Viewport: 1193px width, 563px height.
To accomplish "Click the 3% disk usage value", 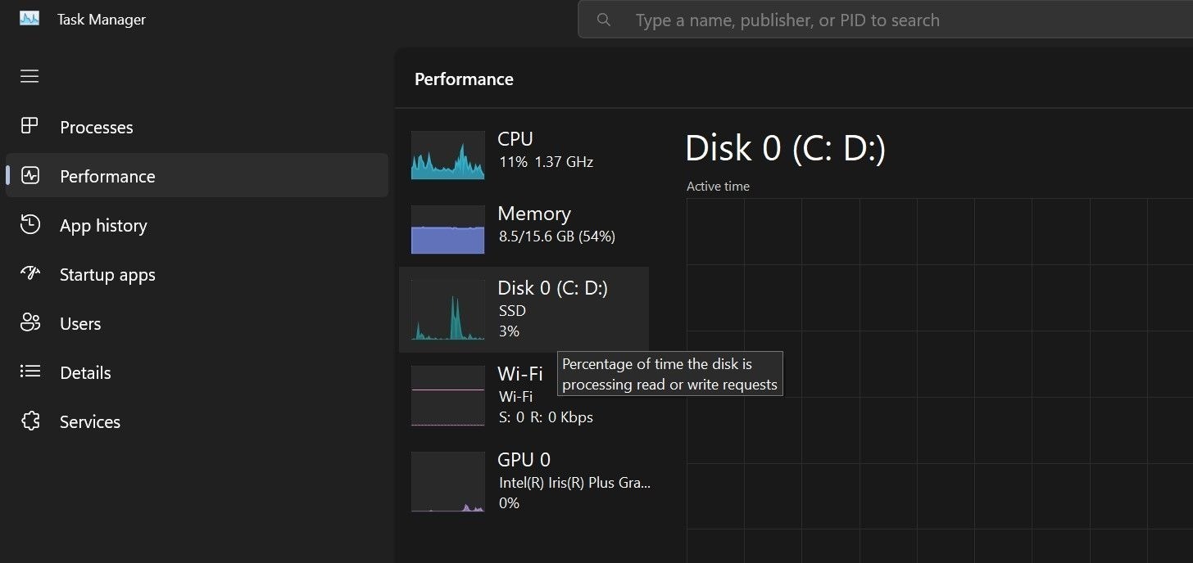I will tap(509, 331).
